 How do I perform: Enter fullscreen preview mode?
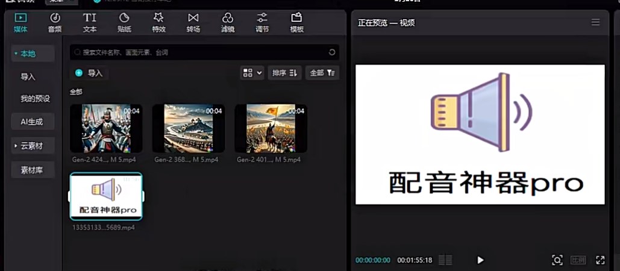[x=600, y=260]
